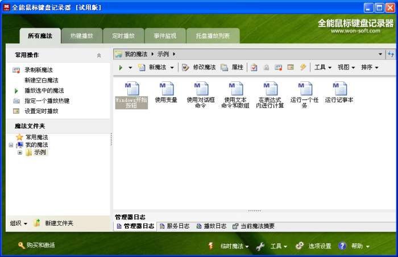Viewport: 398px width, 257px height.
Task: Minimize the 全能鼠标键盘记录器 window
Action: point(368,7)
